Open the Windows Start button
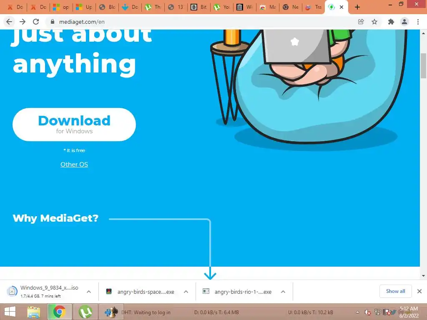The width and height of the screenshot is (427, 320). pos(10,312)
